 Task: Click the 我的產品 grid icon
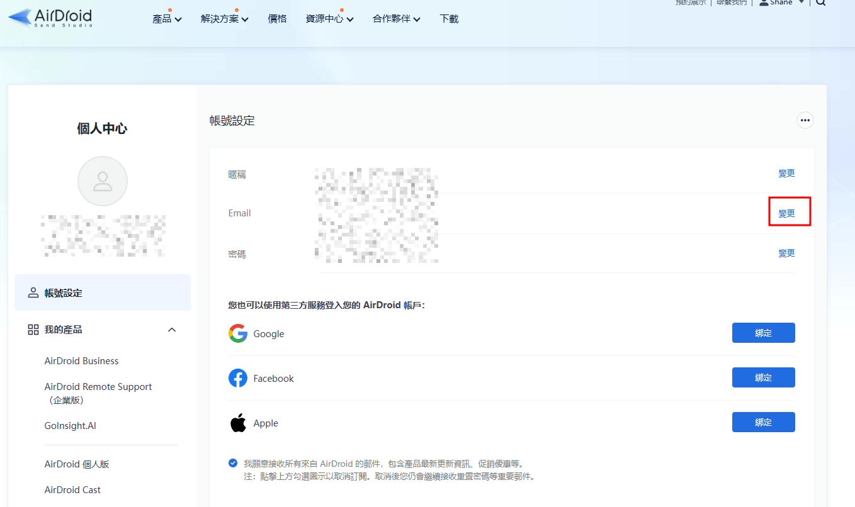(x=33, y=330)
